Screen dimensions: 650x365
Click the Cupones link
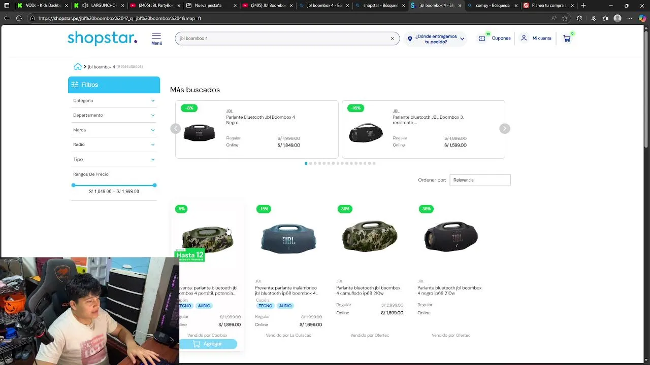click(x=501, y=39)
